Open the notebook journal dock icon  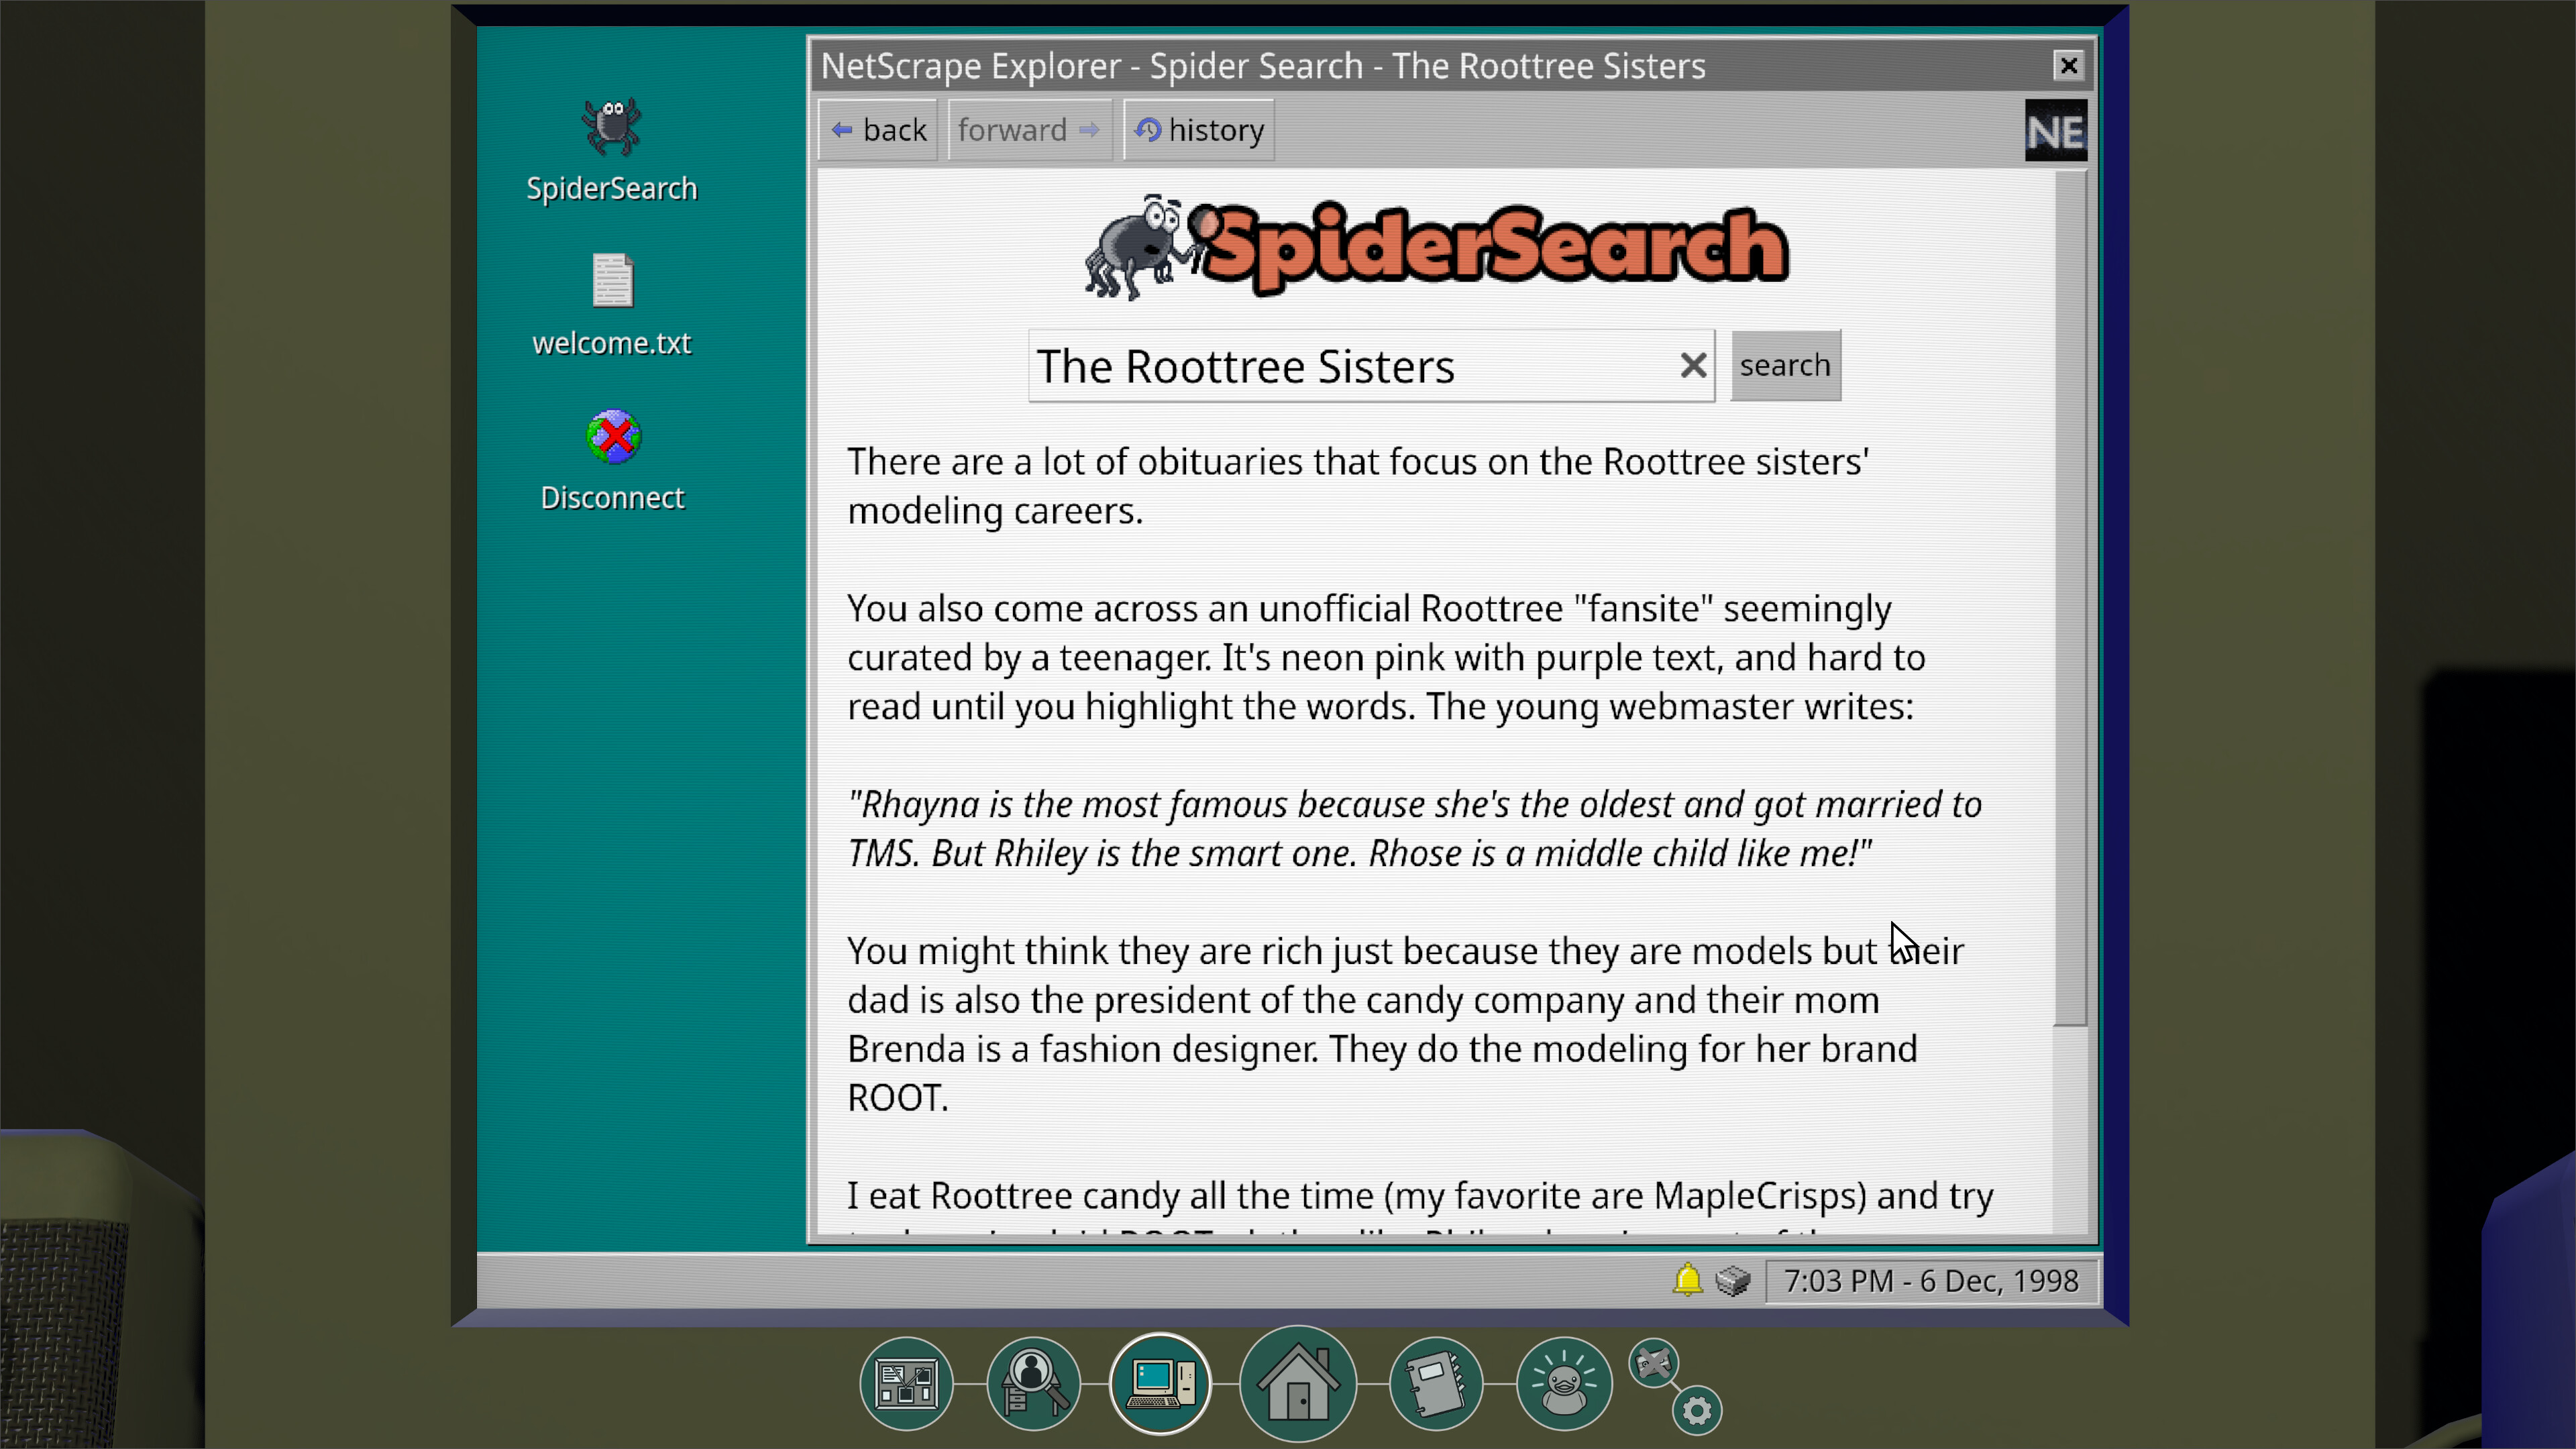pyautogui.click(x=1435, y=1383)
